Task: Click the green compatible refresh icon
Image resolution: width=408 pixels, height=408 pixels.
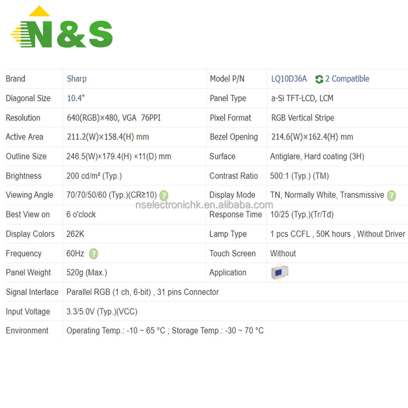Action: (x=319, y=79)
